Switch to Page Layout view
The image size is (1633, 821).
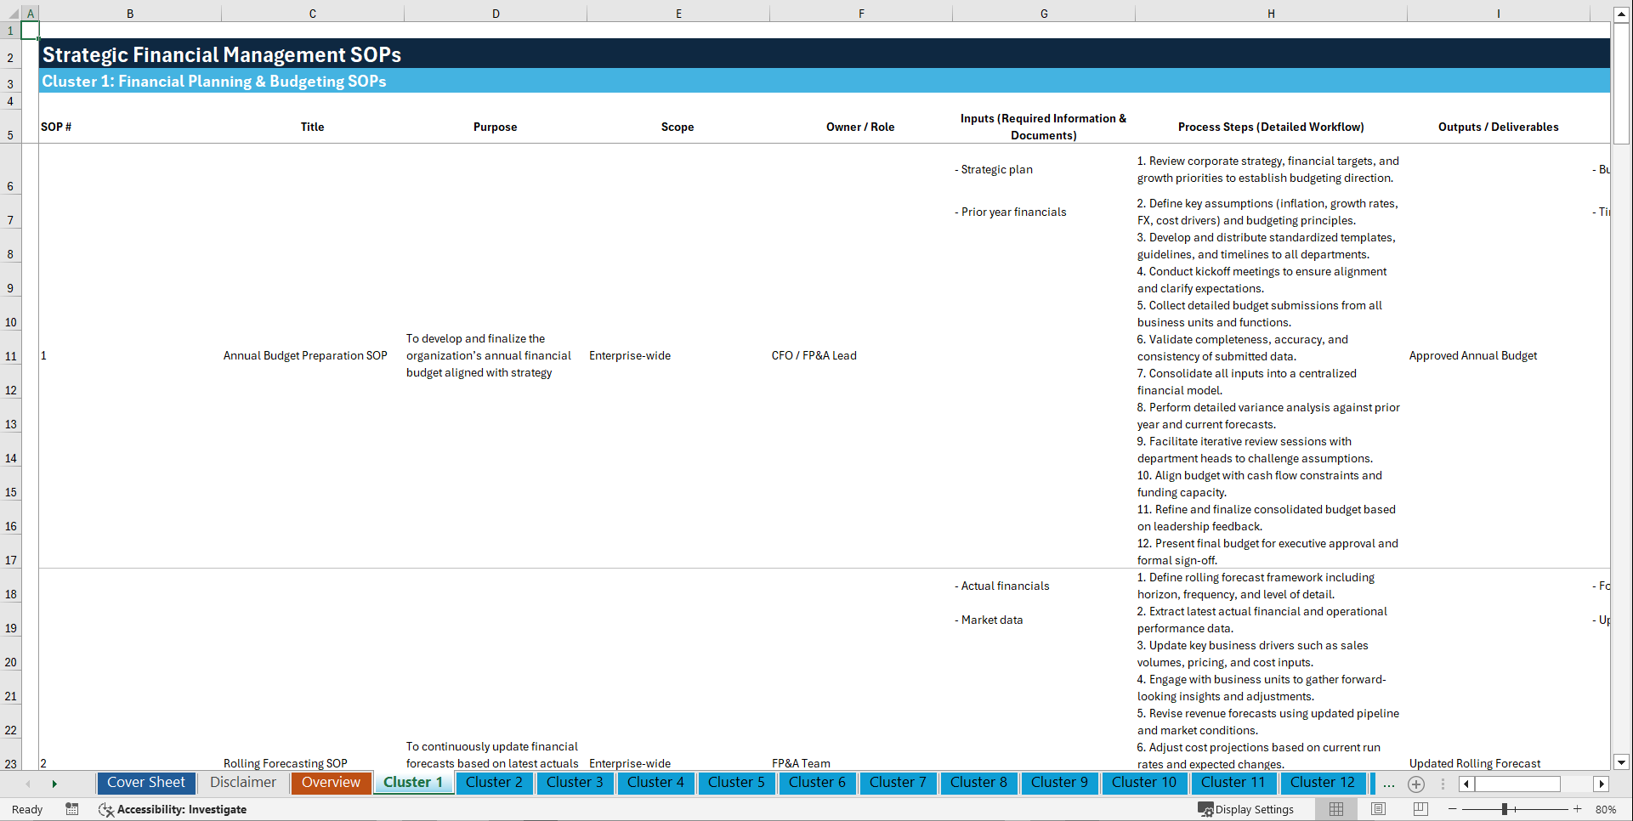(x=1378, y=809)
